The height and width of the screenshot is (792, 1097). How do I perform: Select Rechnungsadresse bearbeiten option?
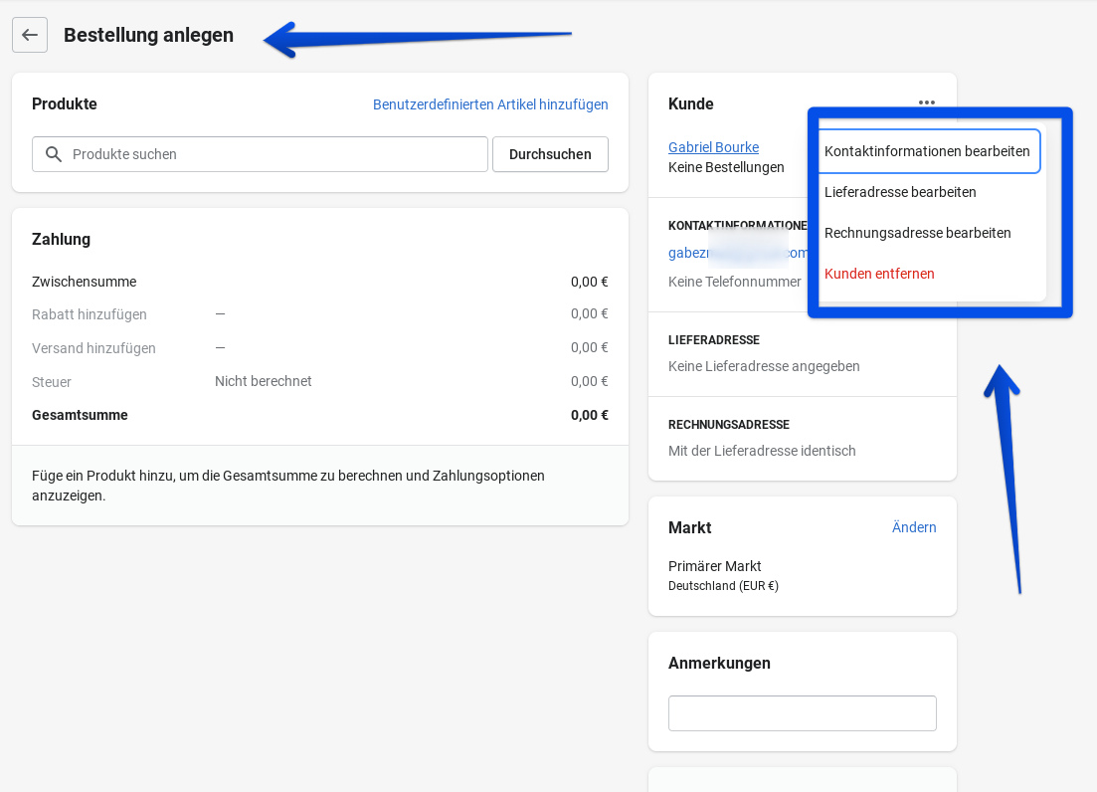(917, 233)
